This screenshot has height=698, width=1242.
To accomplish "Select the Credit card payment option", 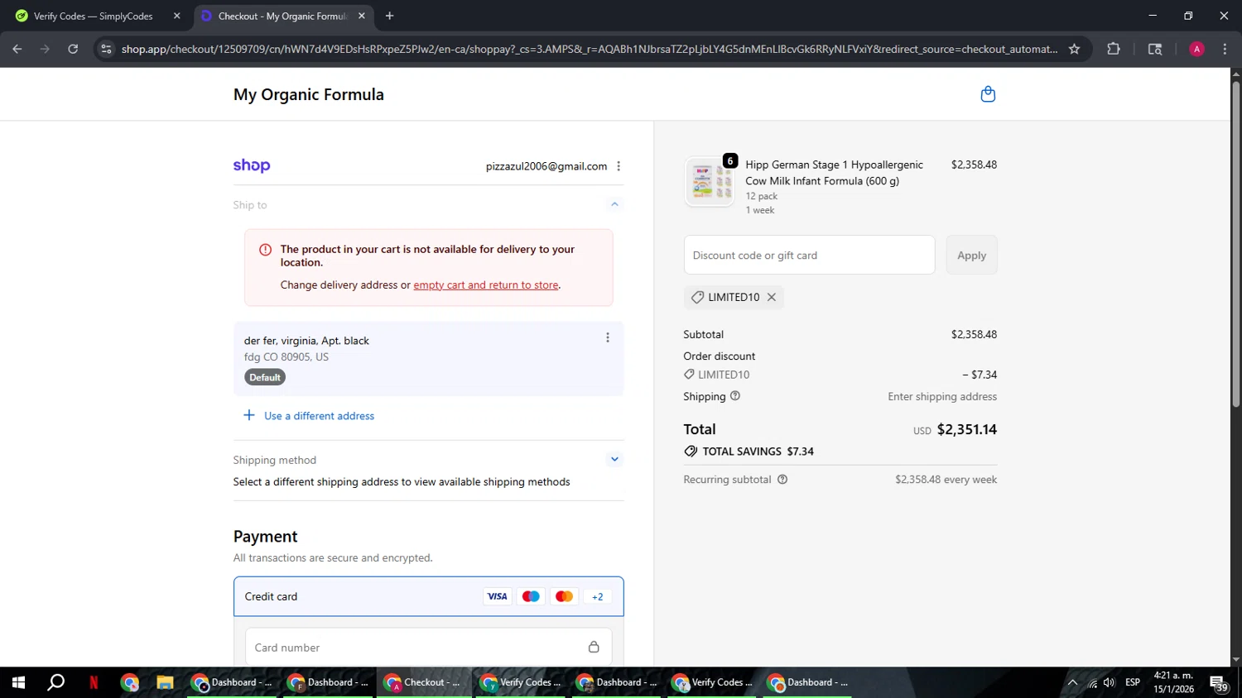I will (x=429, y=596).
